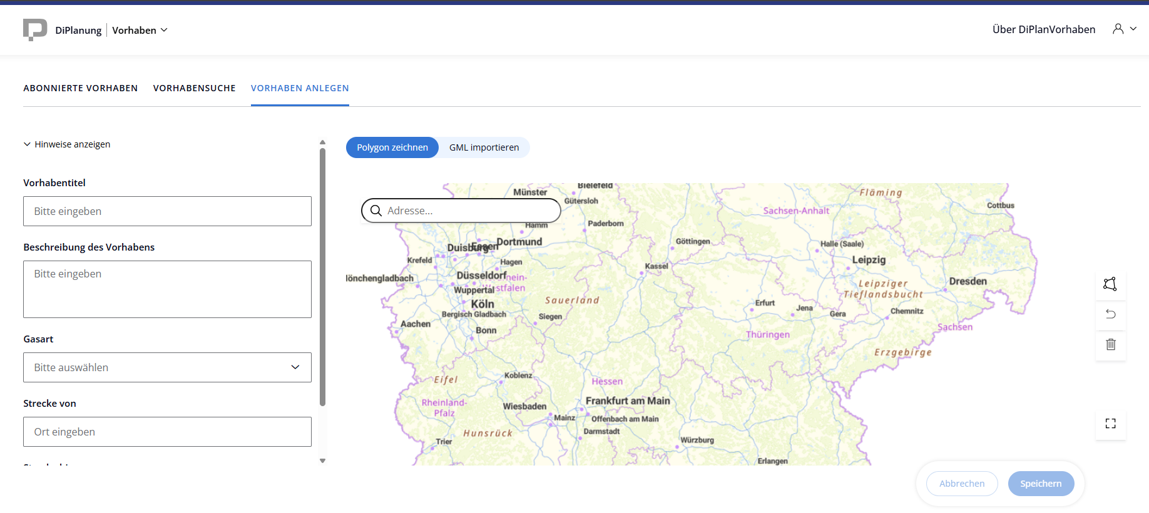This screenshot has height=513, width=1149.
Task: Go to the Vorhabensuche tab
Action: tap(194, 88)
